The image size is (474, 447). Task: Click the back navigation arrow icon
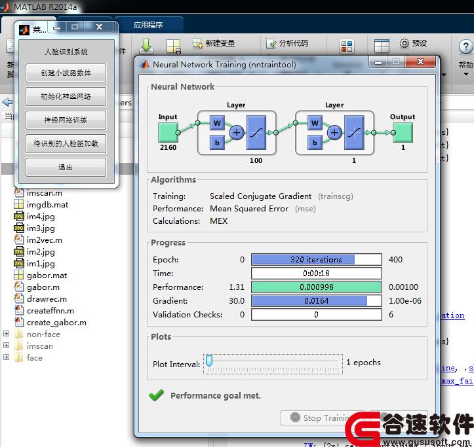7,102
